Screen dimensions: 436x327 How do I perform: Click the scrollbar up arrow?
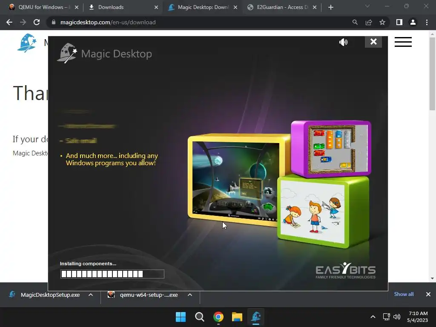432,34
